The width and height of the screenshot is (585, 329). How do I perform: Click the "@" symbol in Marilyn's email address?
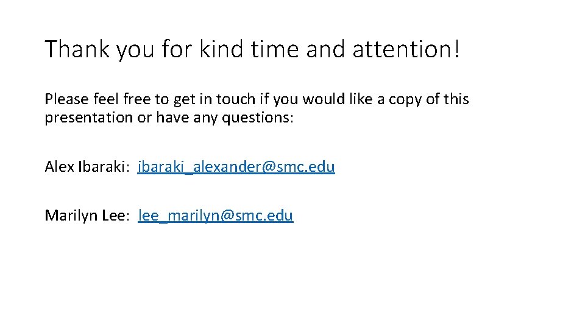click(x=227, y=216)
